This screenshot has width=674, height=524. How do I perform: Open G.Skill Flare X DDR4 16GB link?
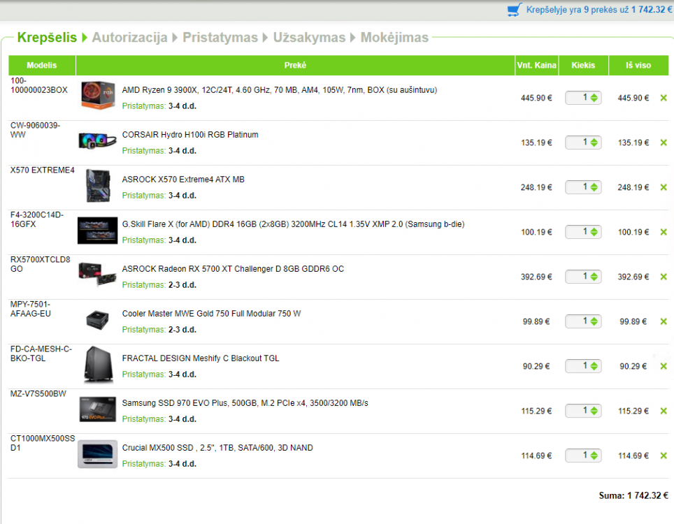click(293, 224)
